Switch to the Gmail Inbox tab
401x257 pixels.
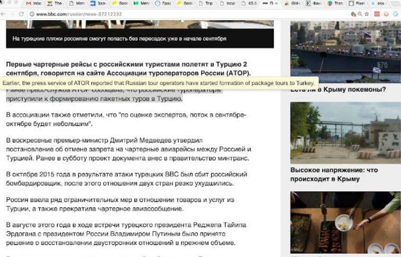click(34, 3)
